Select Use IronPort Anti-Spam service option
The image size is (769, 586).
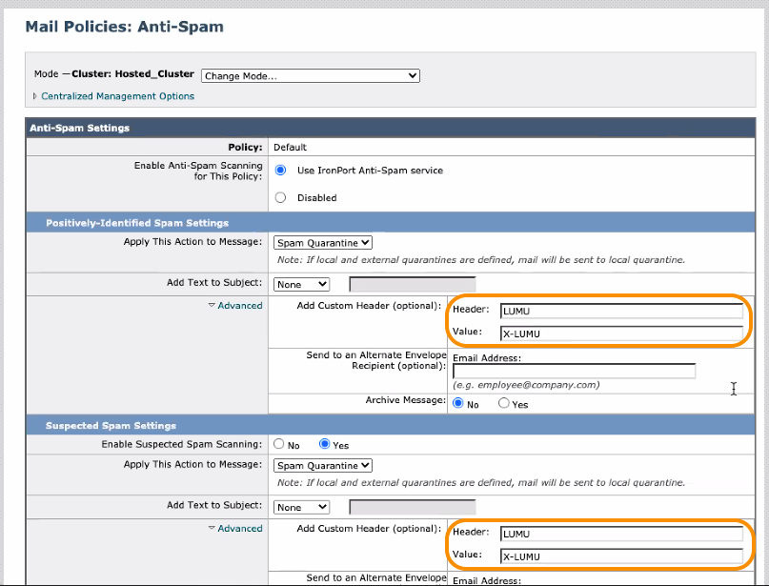[280, 171]
